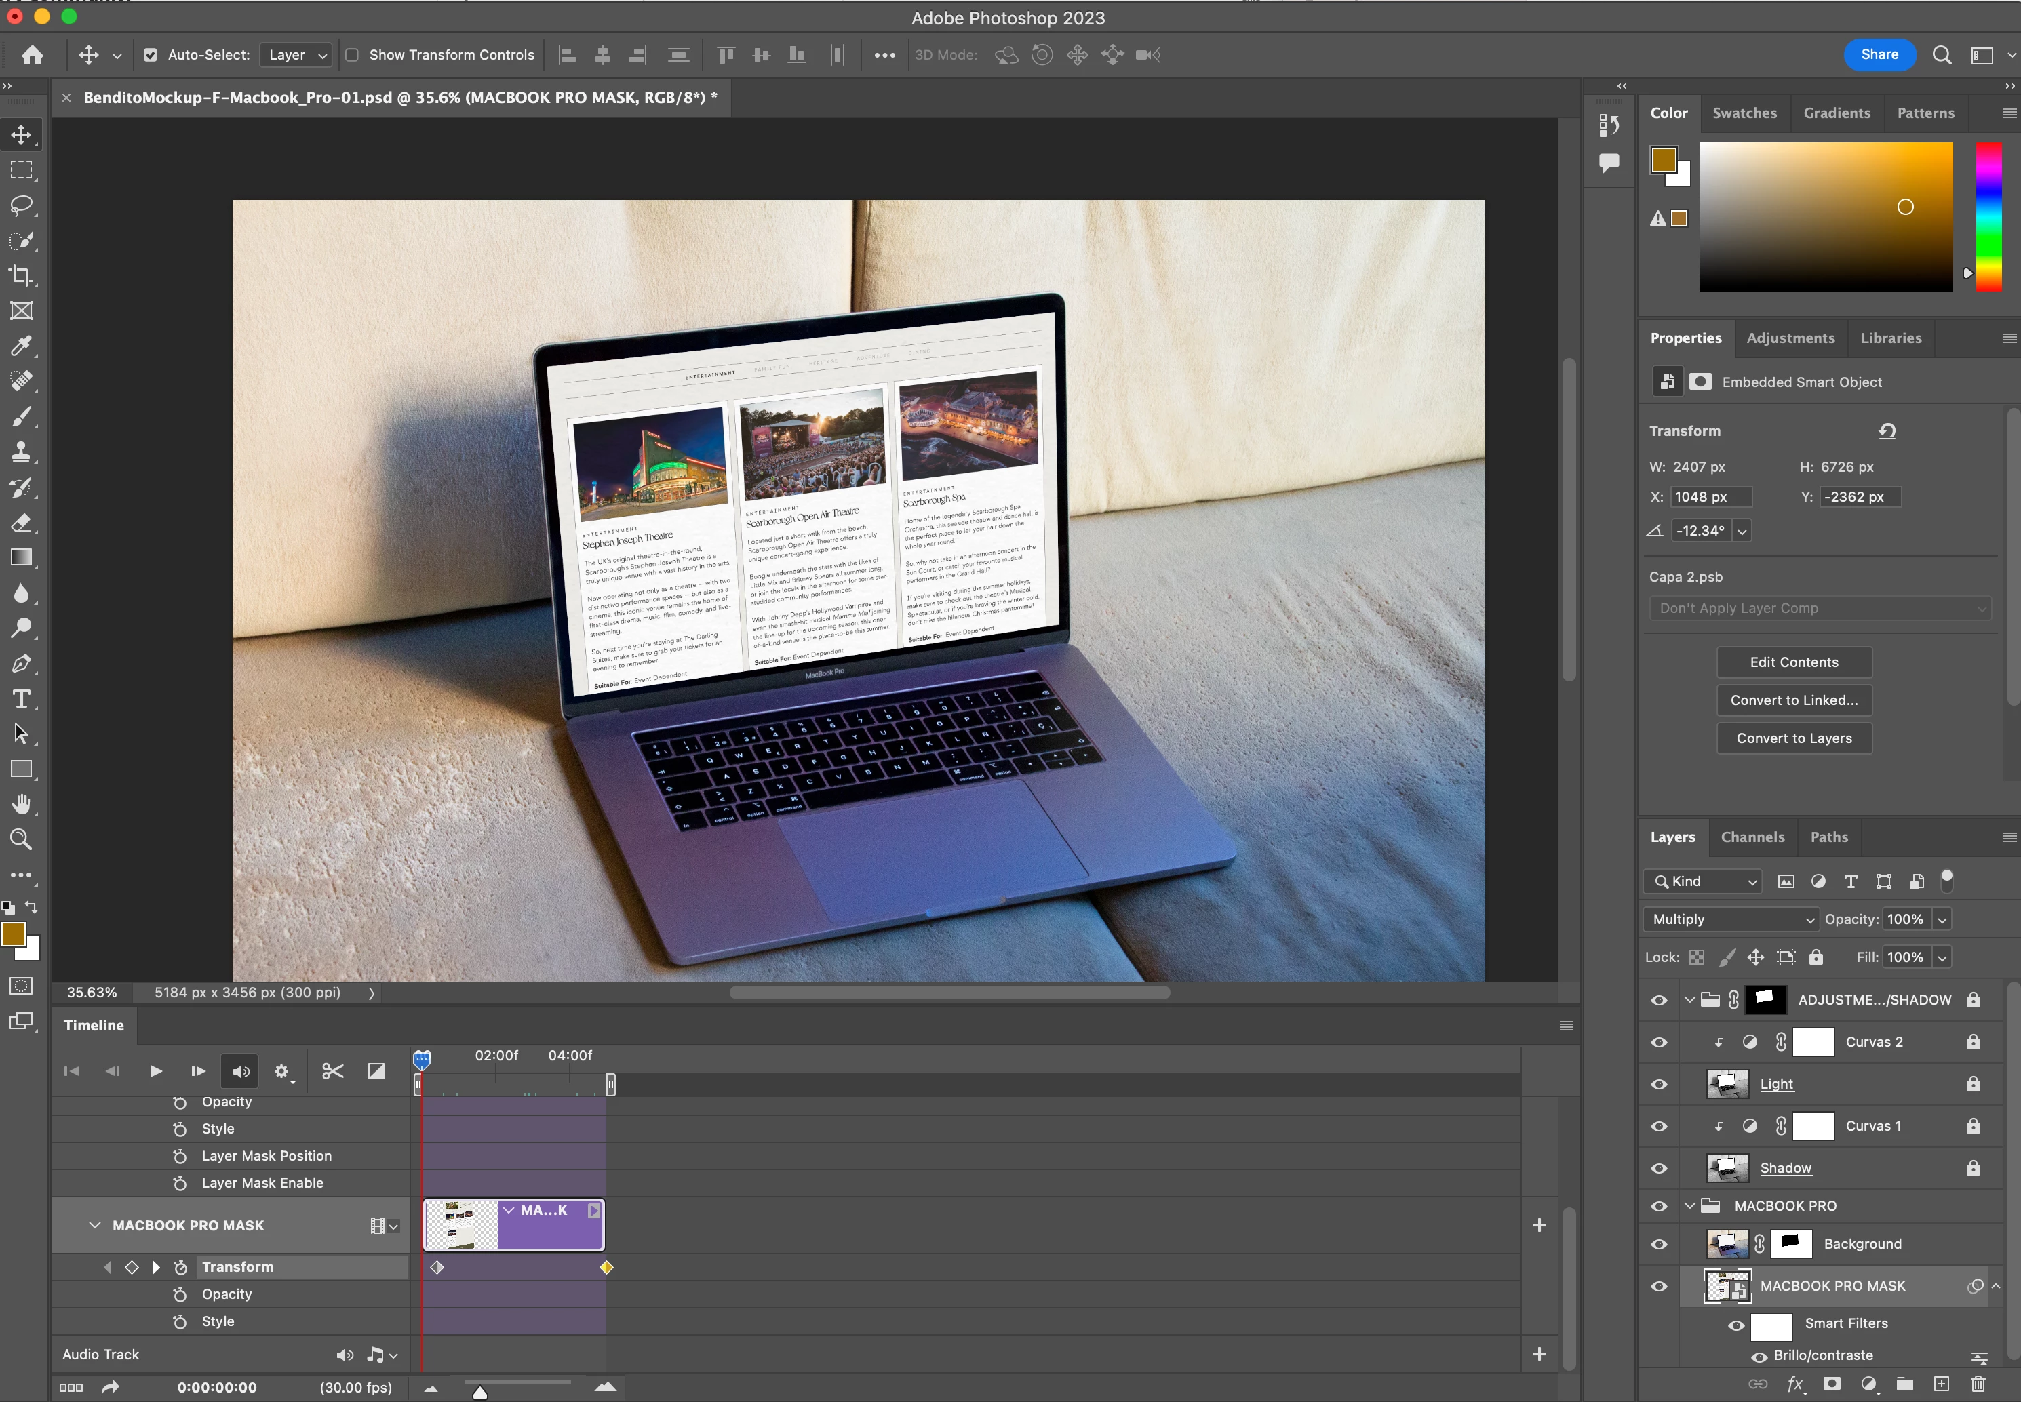Switch to the Channels tab
The image size is (2021, 1402).
pos(1752,837)
